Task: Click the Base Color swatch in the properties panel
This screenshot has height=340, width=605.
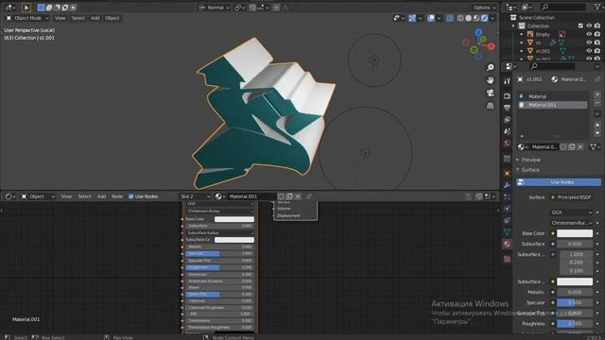Action: [x=575, y=233]
